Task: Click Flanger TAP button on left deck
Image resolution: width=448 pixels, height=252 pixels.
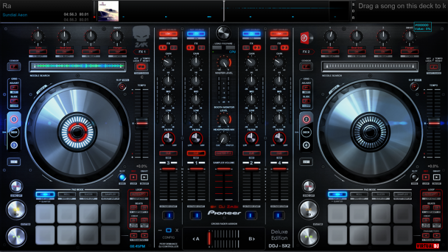Action: tap(118, 52)
